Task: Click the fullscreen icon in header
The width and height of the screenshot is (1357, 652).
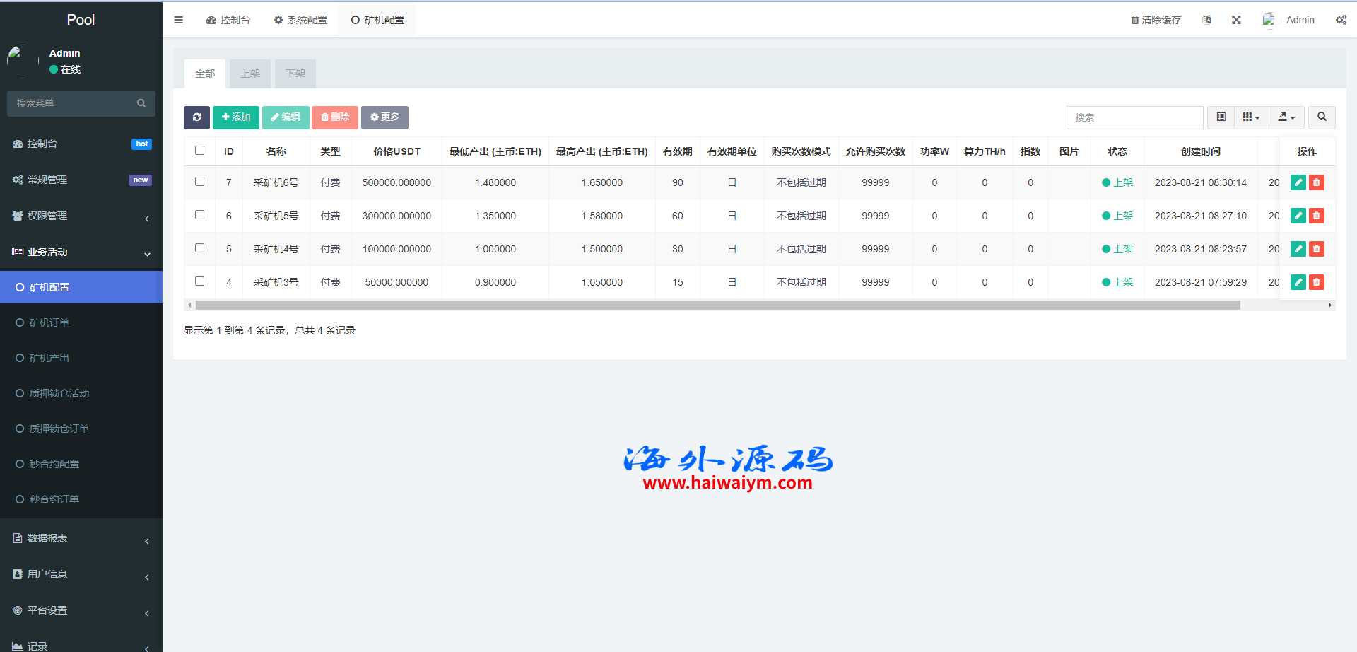Action: pos(1236,20)
